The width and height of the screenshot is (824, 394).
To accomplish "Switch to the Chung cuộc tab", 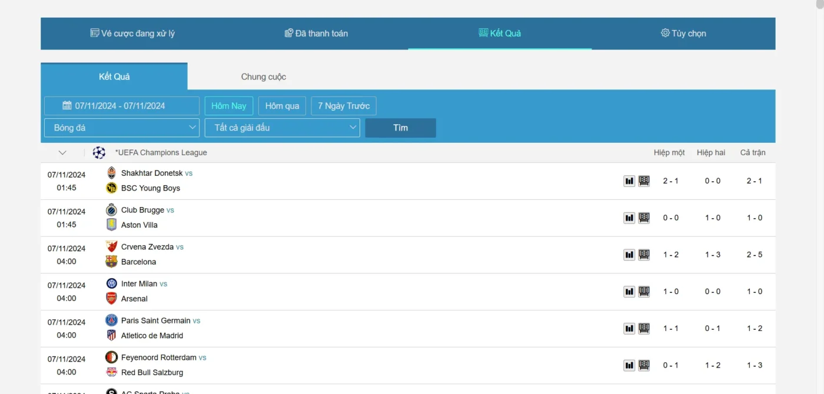I will point(263,77).
